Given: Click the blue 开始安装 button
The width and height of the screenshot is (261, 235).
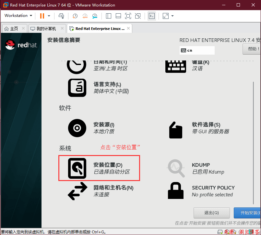Looking at the screenshot, I should pos(247,213).
